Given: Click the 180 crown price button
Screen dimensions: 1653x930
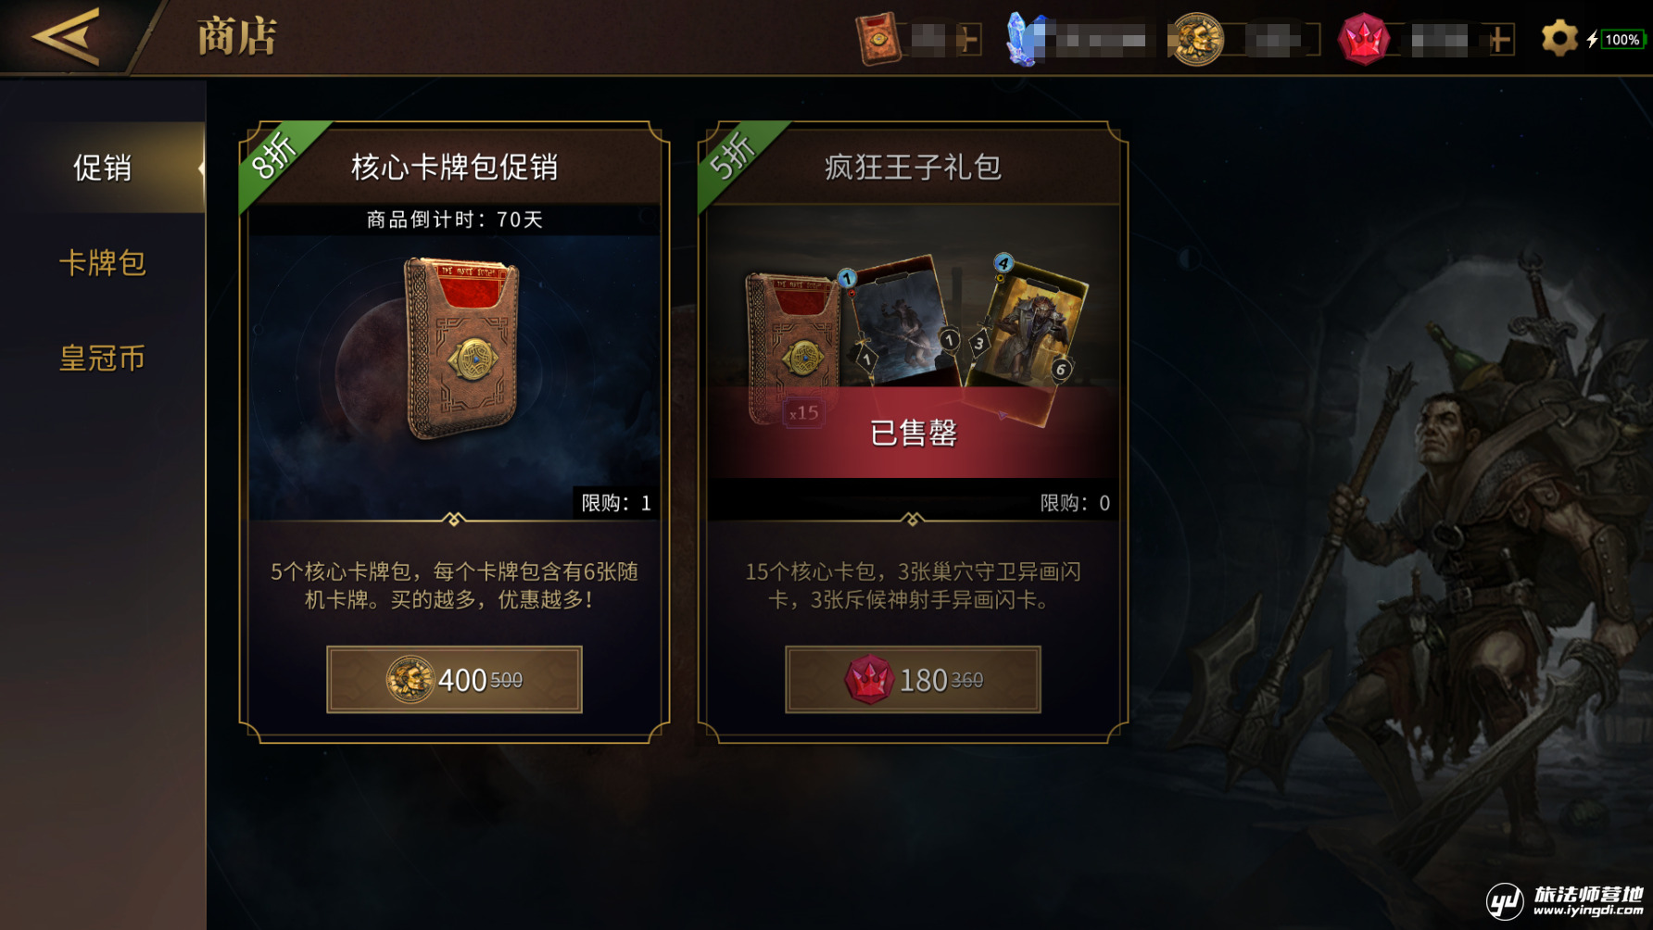Looking at the screenshot, I should click(913, 680).
